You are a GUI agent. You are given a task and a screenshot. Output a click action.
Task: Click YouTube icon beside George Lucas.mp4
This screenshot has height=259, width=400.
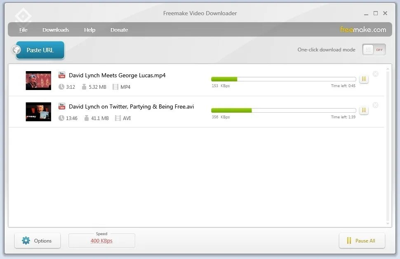pos(62,75)
